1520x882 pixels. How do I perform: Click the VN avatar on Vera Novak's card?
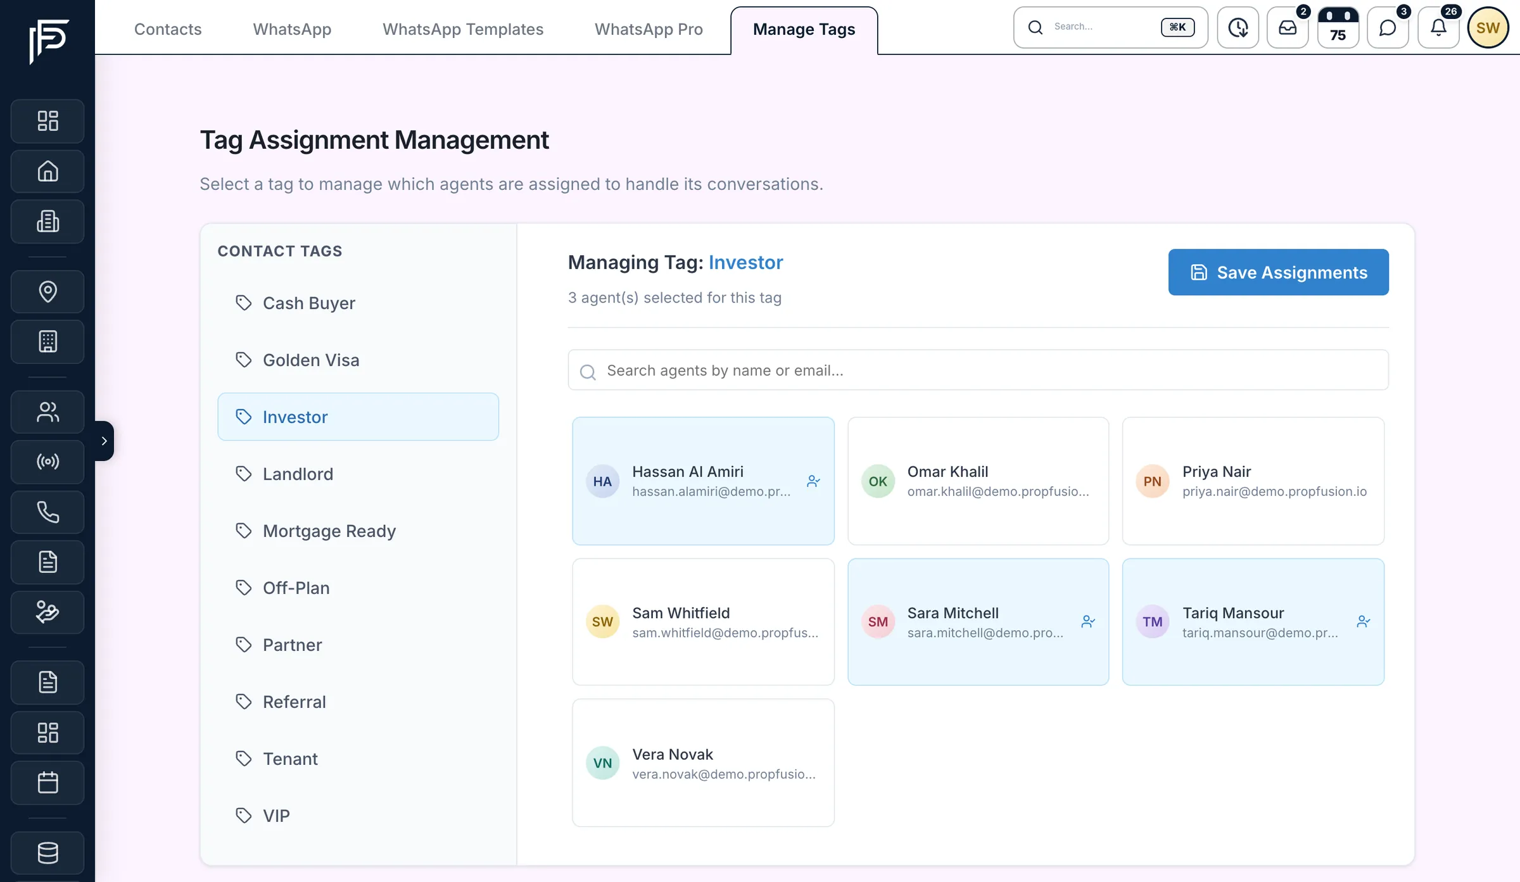tap(602, 763)
